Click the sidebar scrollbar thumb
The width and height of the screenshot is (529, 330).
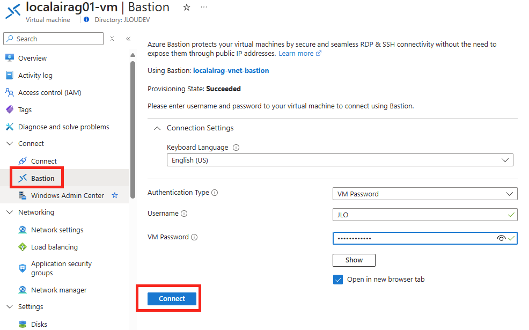133,130
